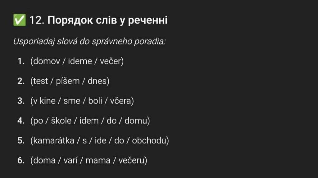
Task: Click the list number '1.'
Action: pyautogui.click(x=21, y=61)
